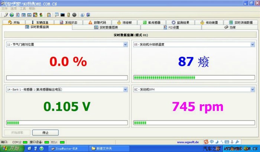
Task: Open the www.wgsoft.de link
Action: pos(187,142)
